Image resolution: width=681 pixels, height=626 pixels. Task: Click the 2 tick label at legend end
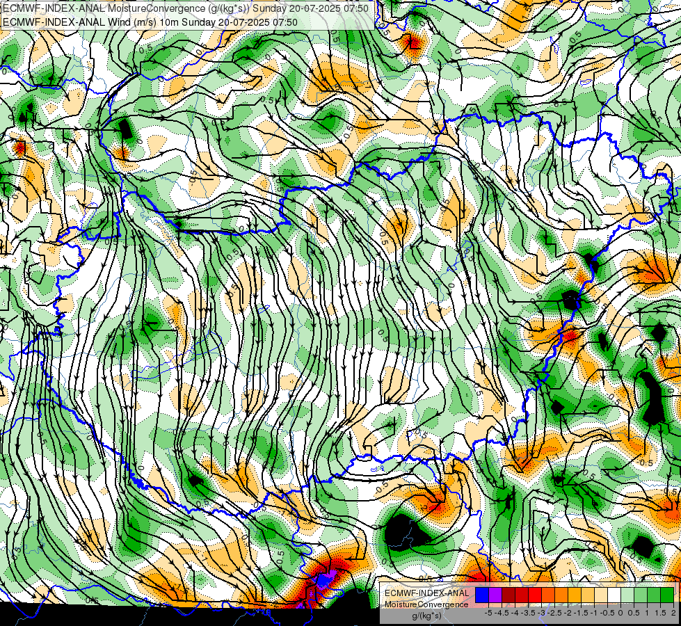tap(673, 613)
